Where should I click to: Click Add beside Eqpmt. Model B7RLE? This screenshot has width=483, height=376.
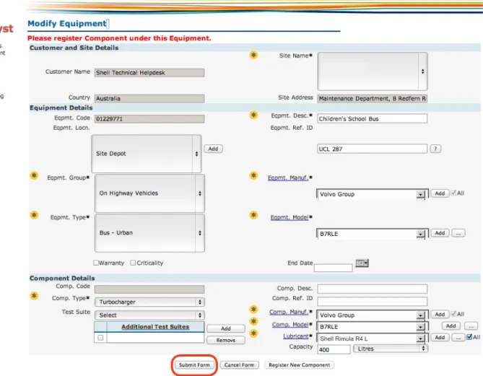(440, 233)
